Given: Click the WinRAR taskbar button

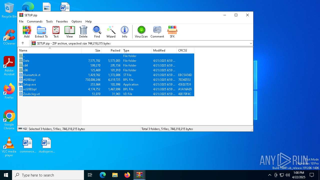Looking at the screenshot, I should pos(139,175).
